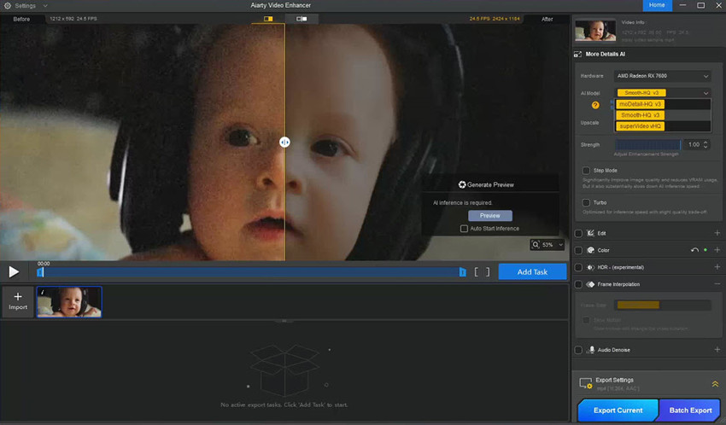Image resolution: width=726 pixels, height=425 pixels.
Task: Reset Color with the undo arrow
Action: coord(694,250)
